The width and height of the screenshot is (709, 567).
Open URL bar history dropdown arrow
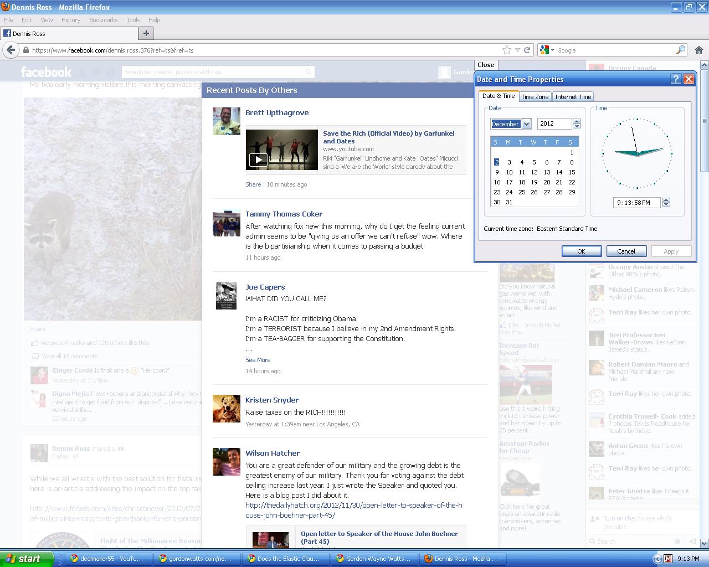pyautogui.click(x=517, y=50)
